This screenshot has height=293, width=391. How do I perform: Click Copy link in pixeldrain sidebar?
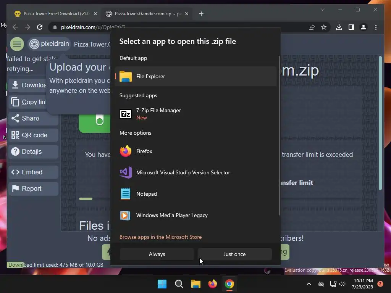pos(28,102)
